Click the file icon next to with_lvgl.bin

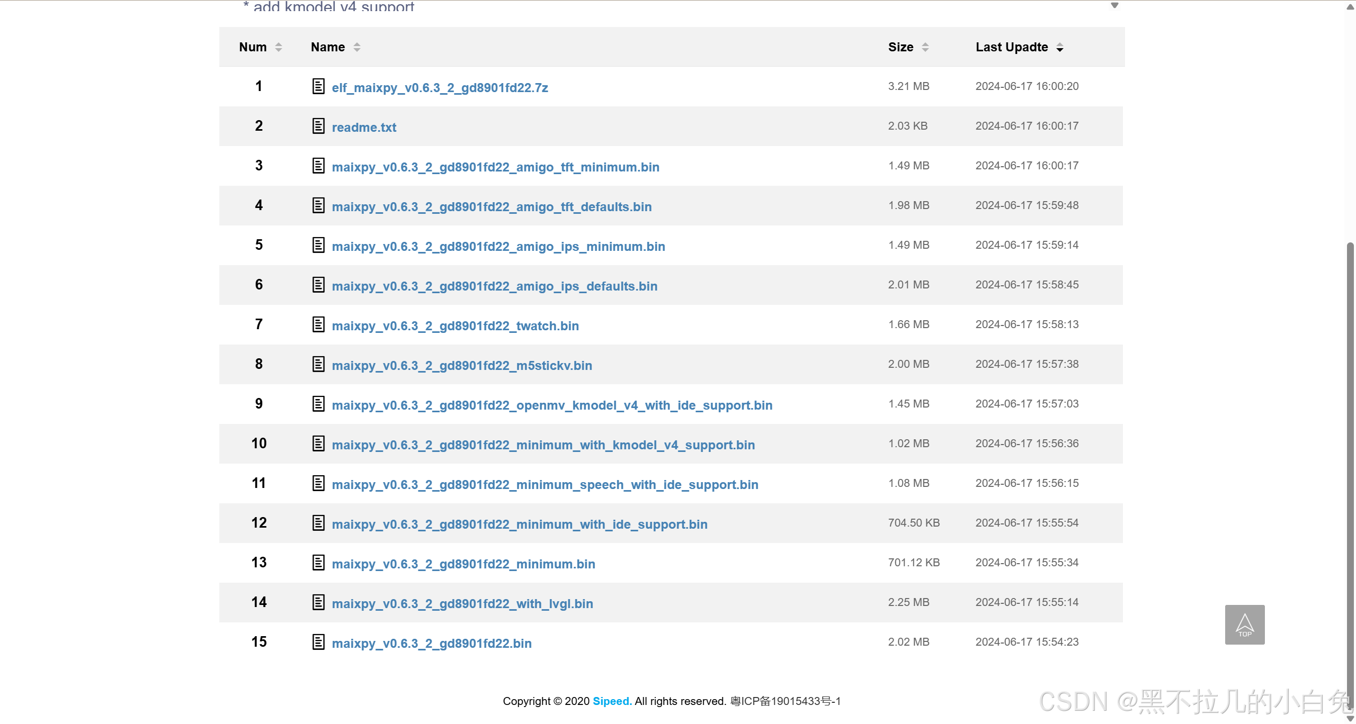[318, 602]
